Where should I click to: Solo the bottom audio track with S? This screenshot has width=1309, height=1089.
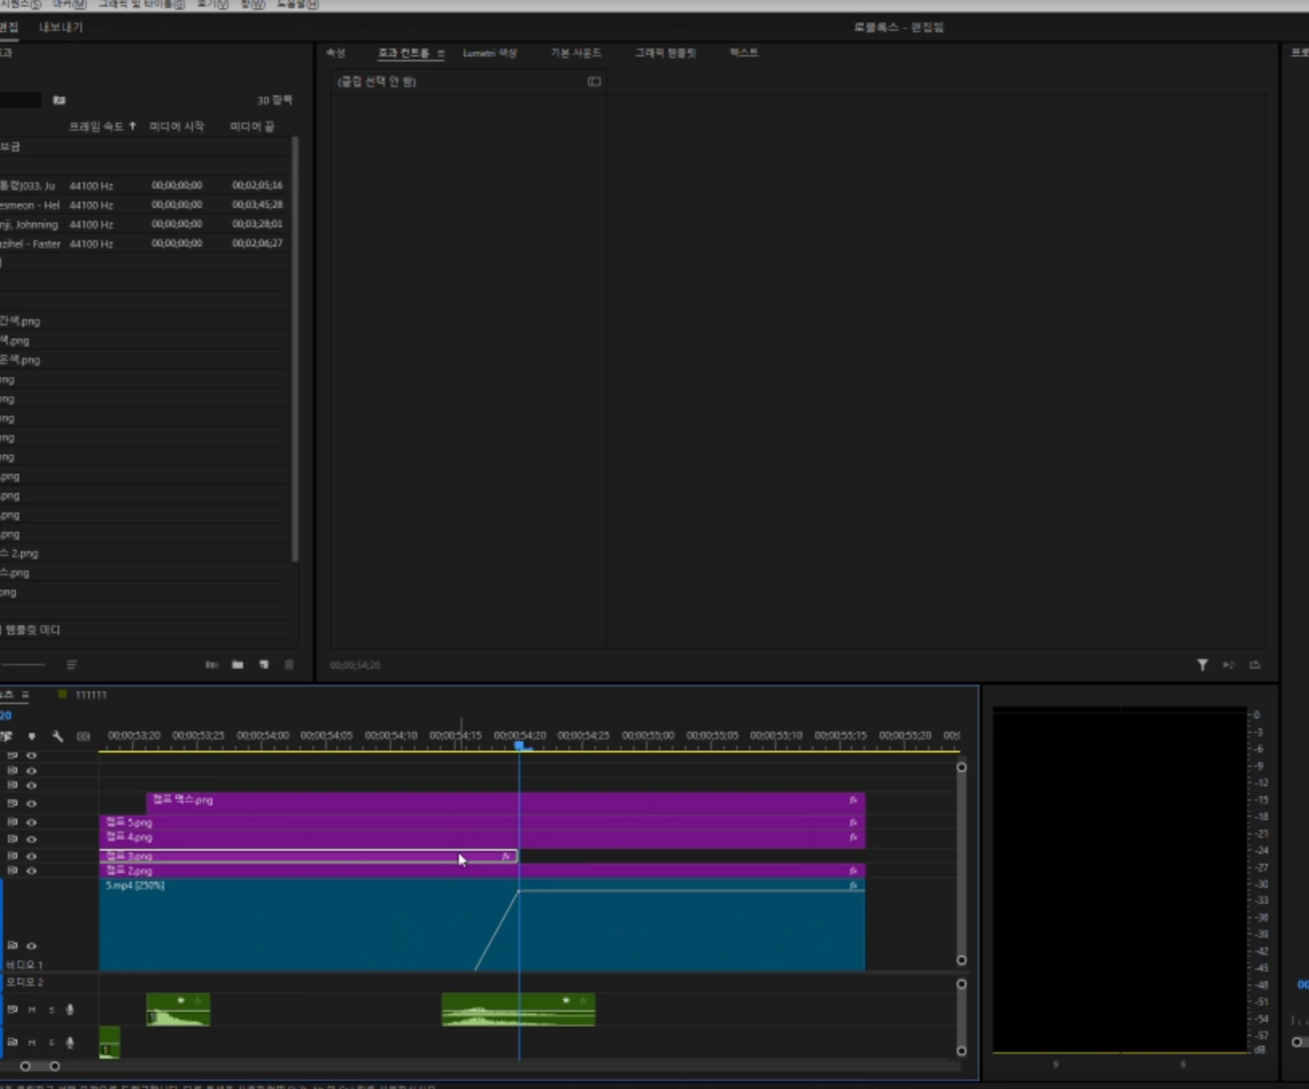52,1042
